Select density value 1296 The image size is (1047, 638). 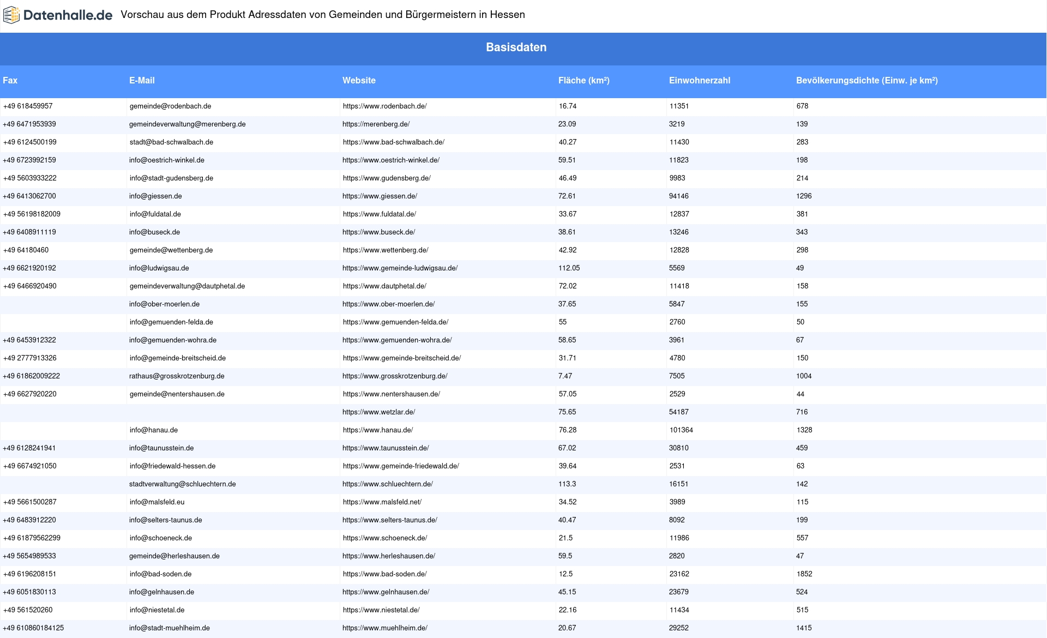pyautogui.click(x=804, y=196)
